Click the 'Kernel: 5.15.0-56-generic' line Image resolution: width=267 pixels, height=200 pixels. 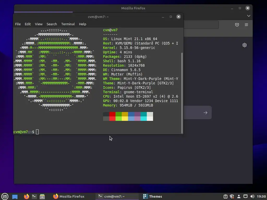pos(129,48)
